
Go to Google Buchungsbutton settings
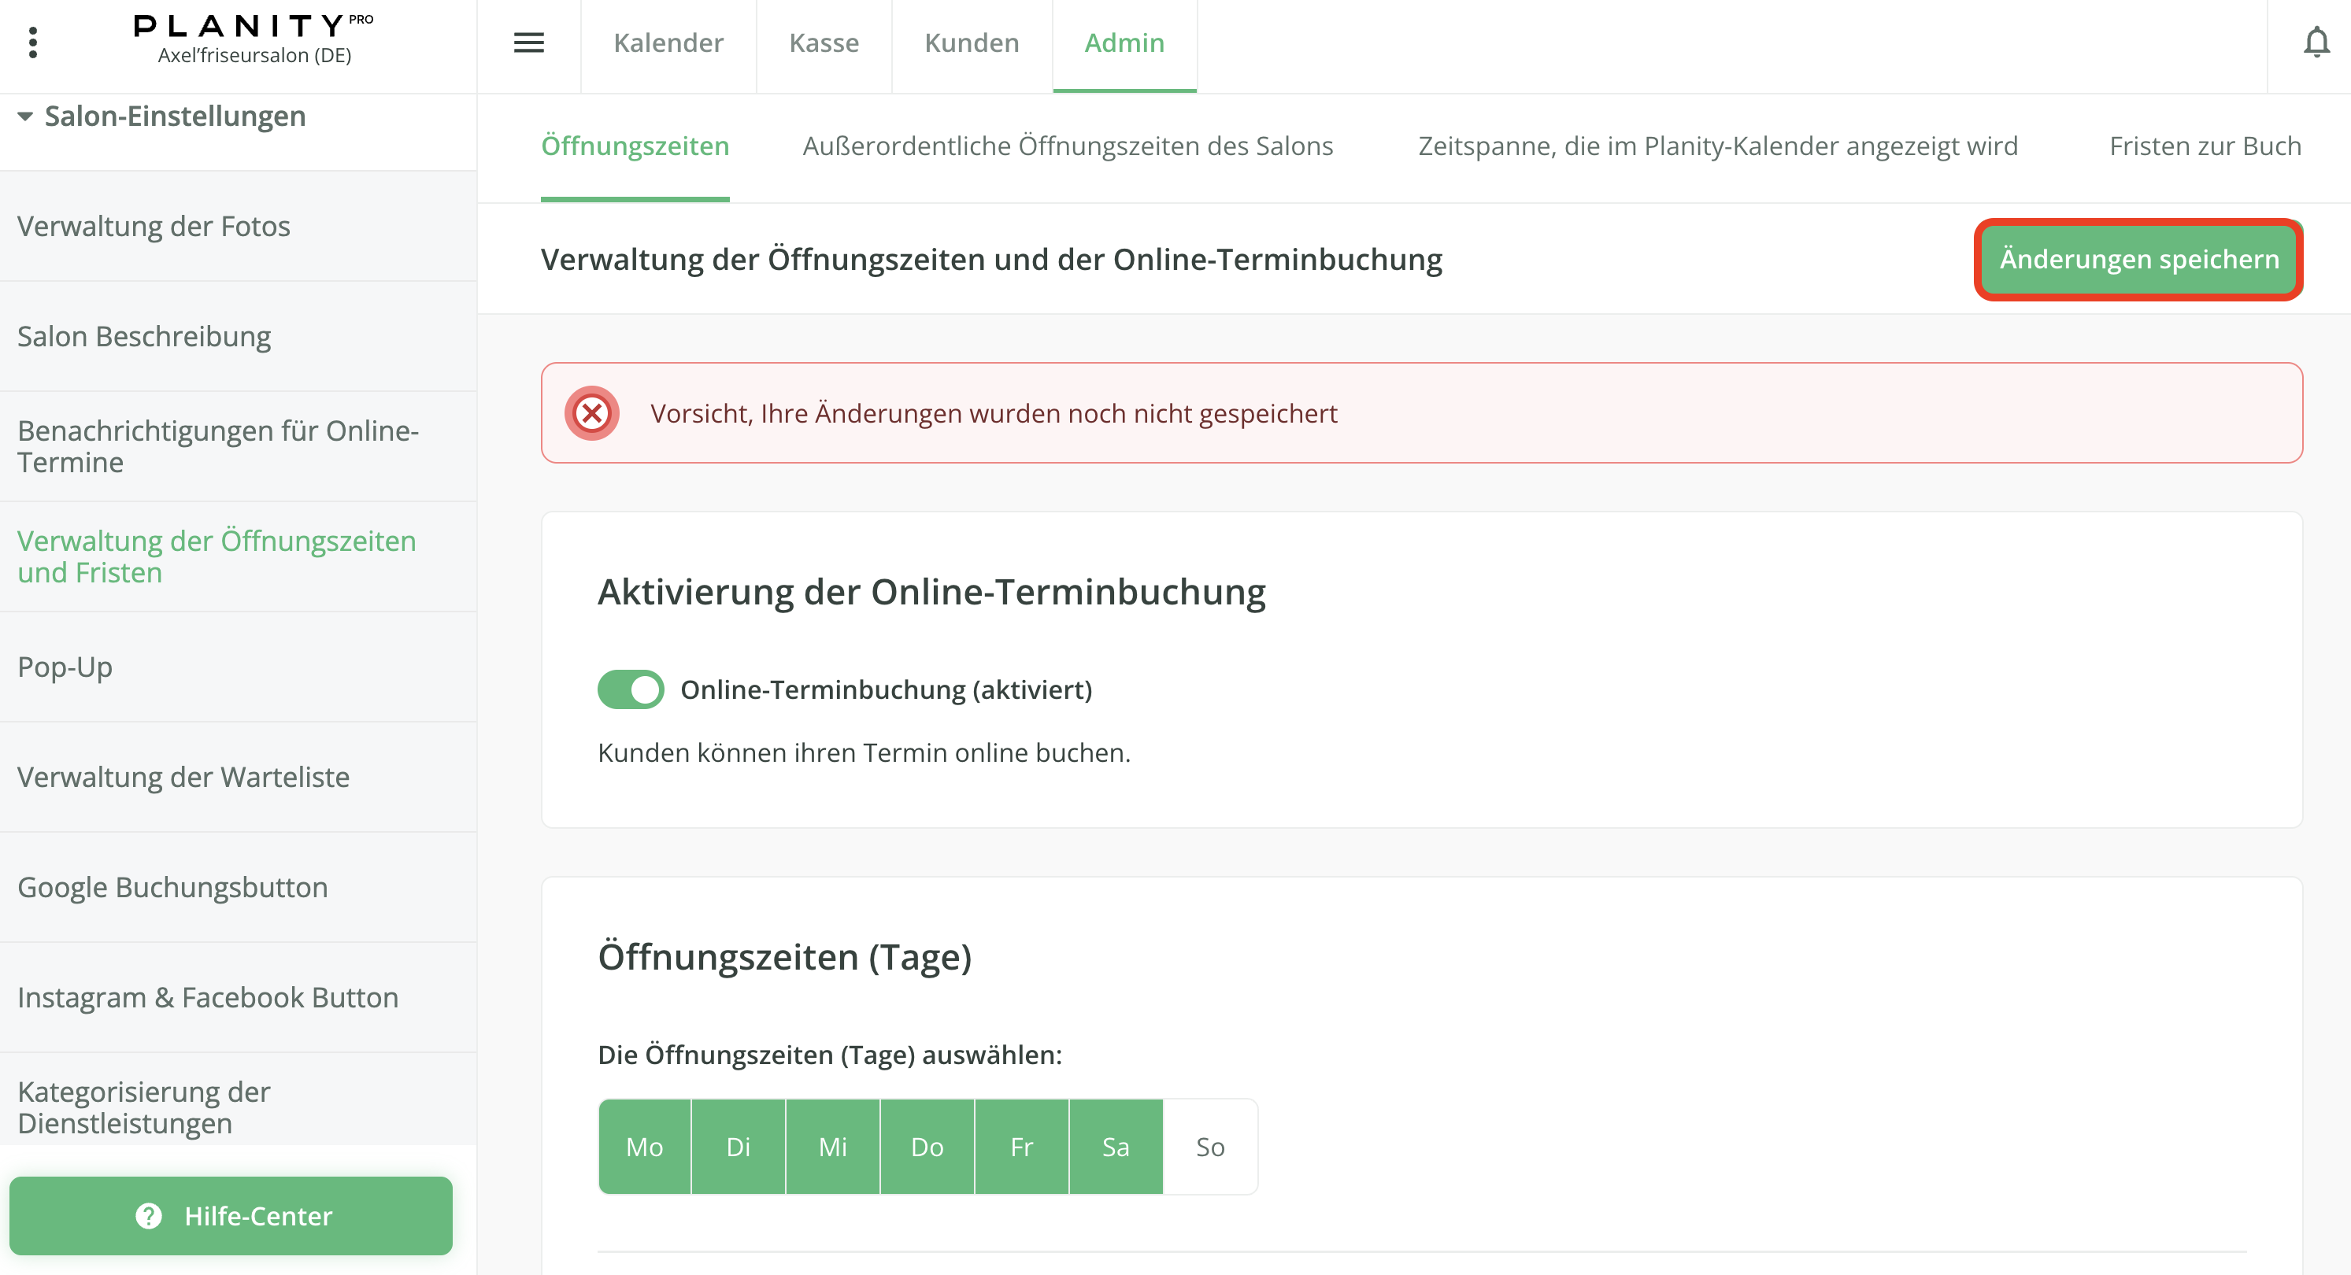tap(172, 888)
